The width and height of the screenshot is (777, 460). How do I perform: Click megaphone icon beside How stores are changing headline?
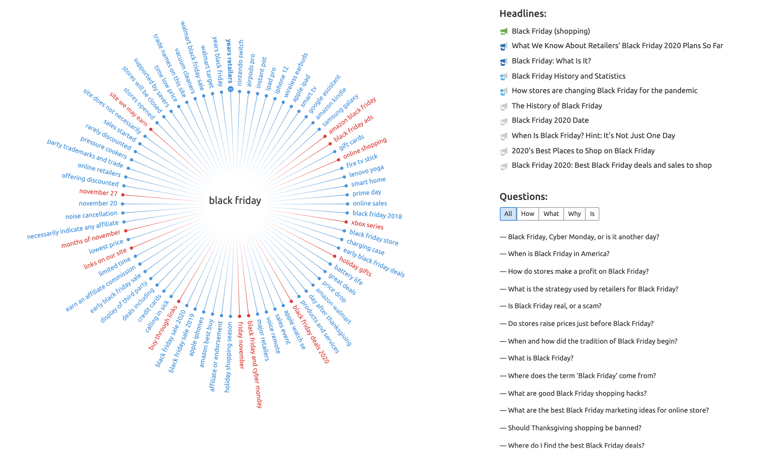pyautogui.click(x=503, y=91)
